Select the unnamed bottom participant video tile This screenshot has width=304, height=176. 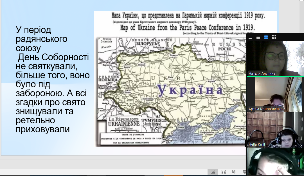click(x=275, y=162)
